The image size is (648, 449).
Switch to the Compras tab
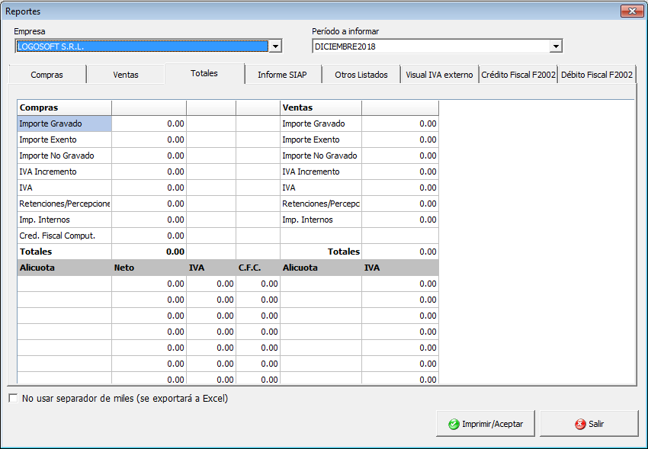[x=47, y=75]
